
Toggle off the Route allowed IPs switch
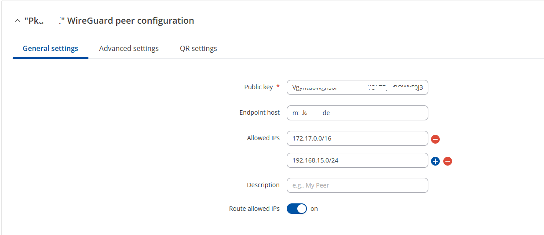297,209
